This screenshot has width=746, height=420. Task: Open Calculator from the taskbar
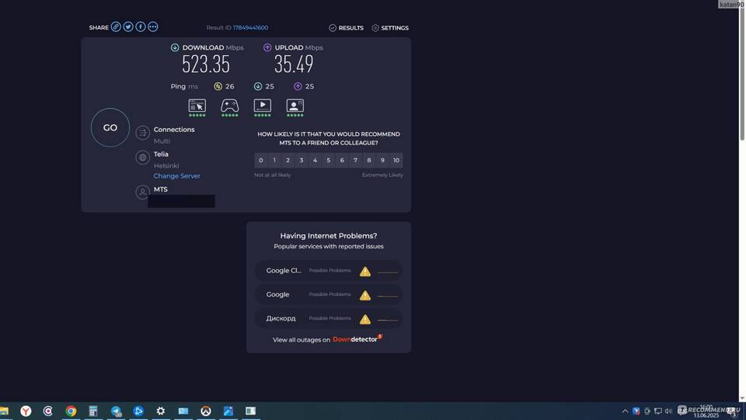[x=93, y=411]
